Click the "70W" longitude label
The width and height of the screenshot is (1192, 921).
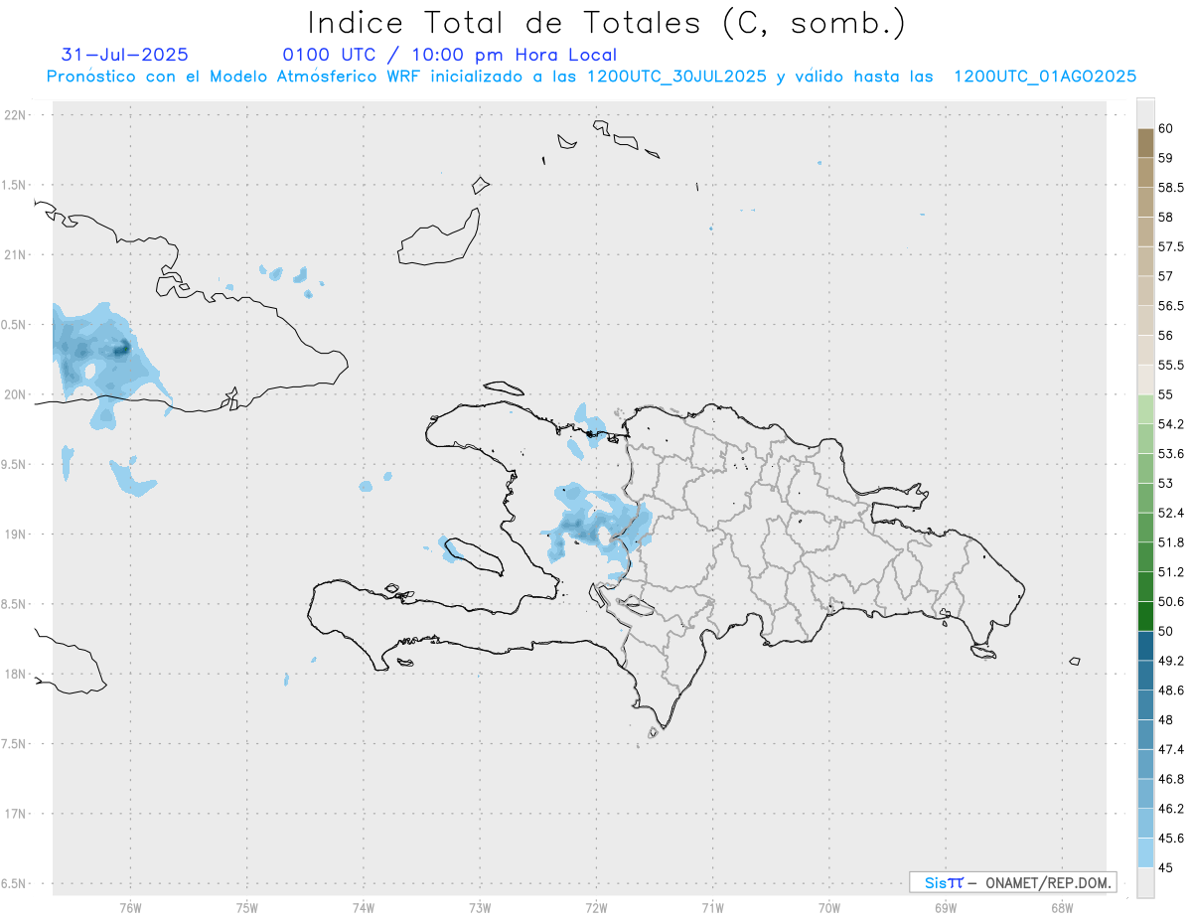[829, 907]
